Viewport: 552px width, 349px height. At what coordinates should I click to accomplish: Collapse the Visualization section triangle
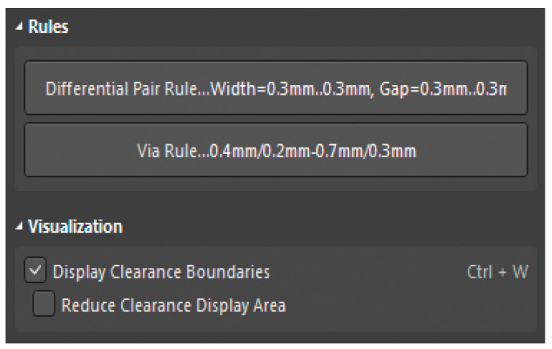point(19,227)
